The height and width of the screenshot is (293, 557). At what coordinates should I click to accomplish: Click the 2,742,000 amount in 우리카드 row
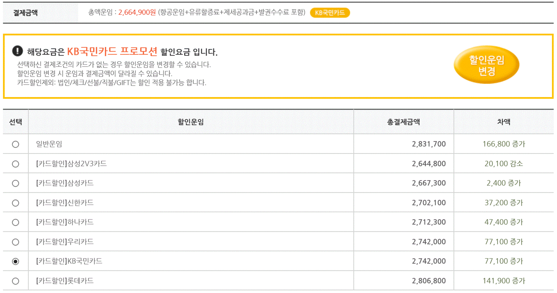429,241
